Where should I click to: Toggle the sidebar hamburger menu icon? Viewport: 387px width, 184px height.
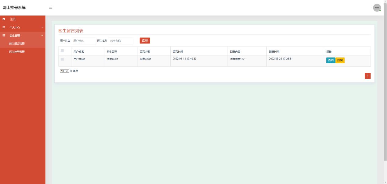coord(51,8)
